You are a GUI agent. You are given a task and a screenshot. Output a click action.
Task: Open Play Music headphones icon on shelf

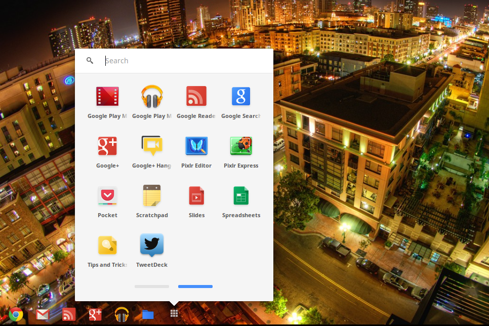click(x=121, y=314)
